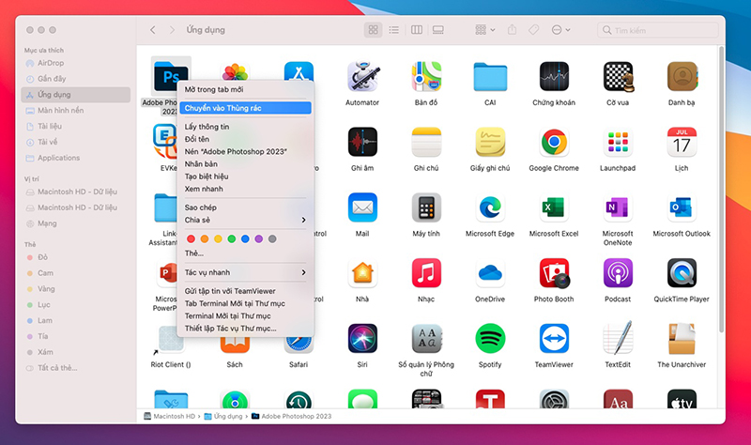751x445 pixels.
Task: Open the Cờ vua chess app
Action: 618,77
